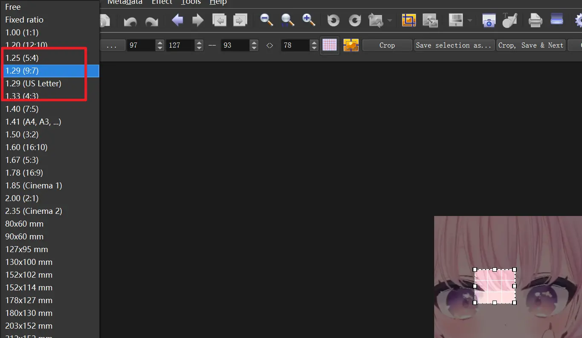Image resolution: width=582 pixels, height=338 pixels.
Task: Click the crop width field showing 93
Action: point(234,45)
